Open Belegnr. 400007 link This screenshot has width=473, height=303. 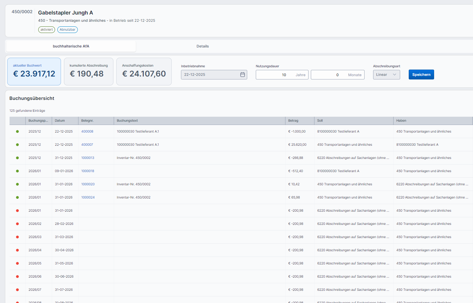(x=87, y=145)
